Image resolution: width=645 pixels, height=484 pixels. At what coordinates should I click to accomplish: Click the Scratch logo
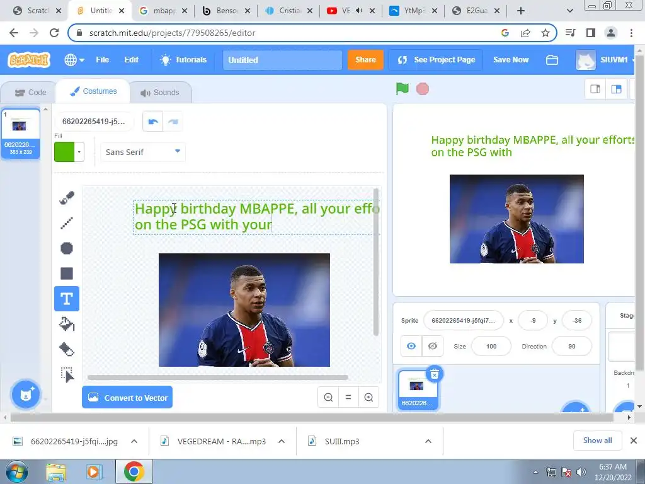tap(29, 60)
